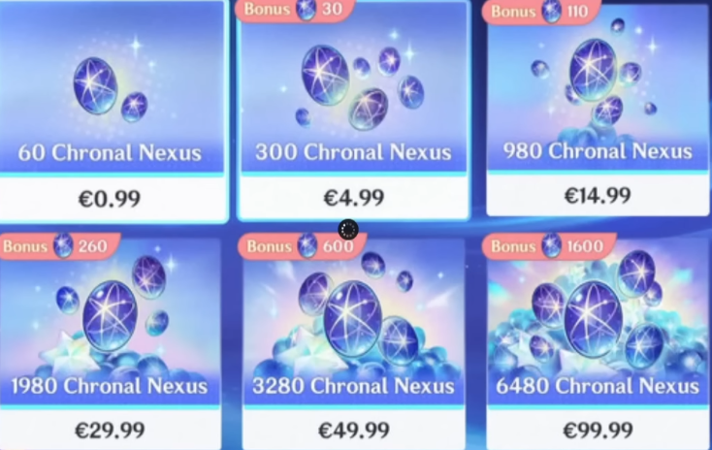Click the '6480 Chronal Nexus' label
The height and width of the screenshot is (450, 712).
[598, 386]
